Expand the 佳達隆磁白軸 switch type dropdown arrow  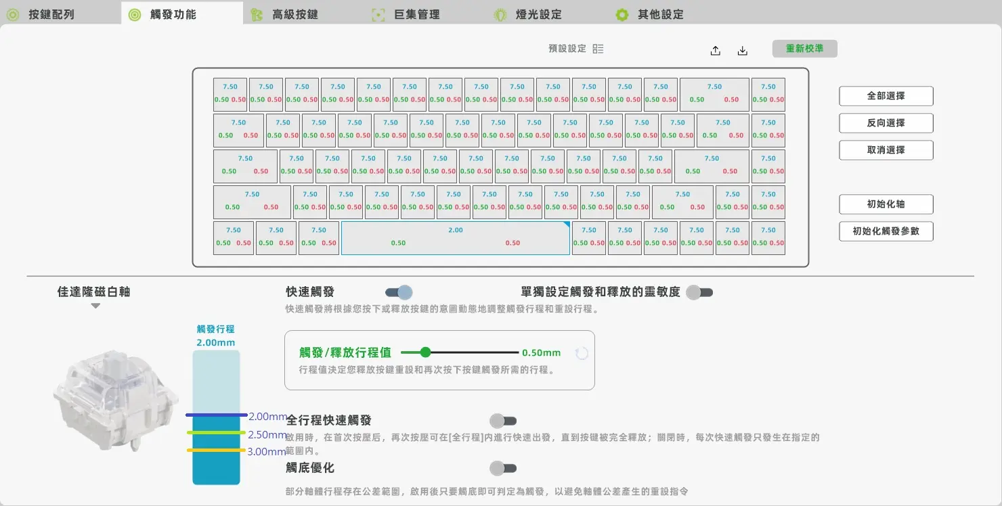[x=95, y=306]
